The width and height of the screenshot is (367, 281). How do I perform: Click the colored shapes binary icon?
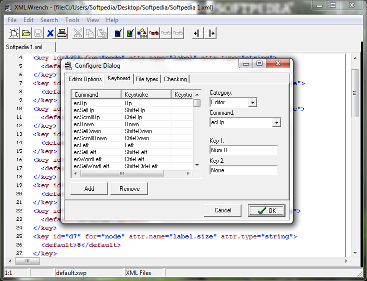pos(142,33)
